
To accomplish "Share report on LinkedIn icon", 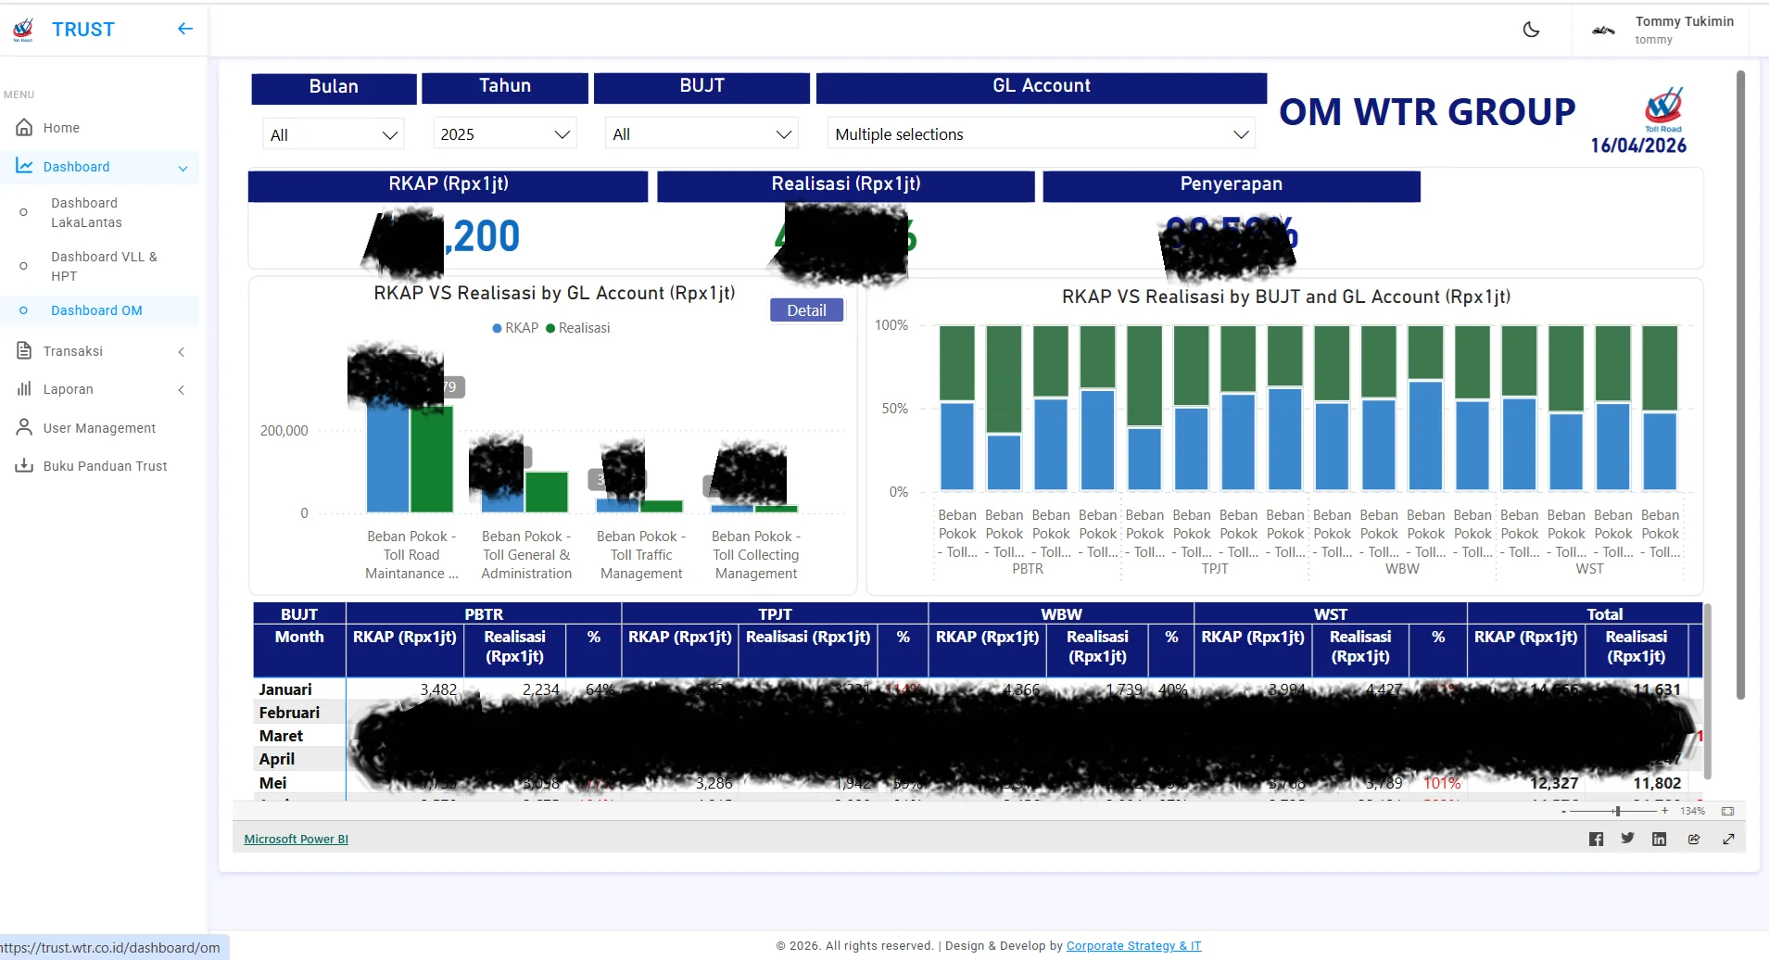I will (1659, 839).
